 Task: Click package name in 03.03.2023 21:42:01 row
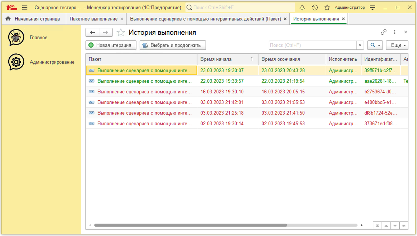(145, 102)
